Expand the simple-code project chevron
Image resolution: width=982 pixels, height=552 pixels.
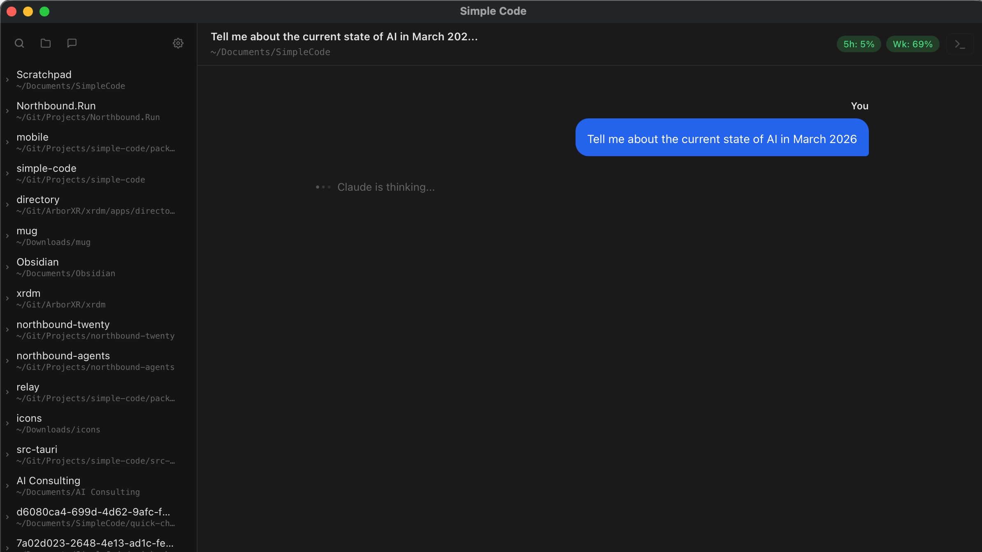tap(7, 173)
